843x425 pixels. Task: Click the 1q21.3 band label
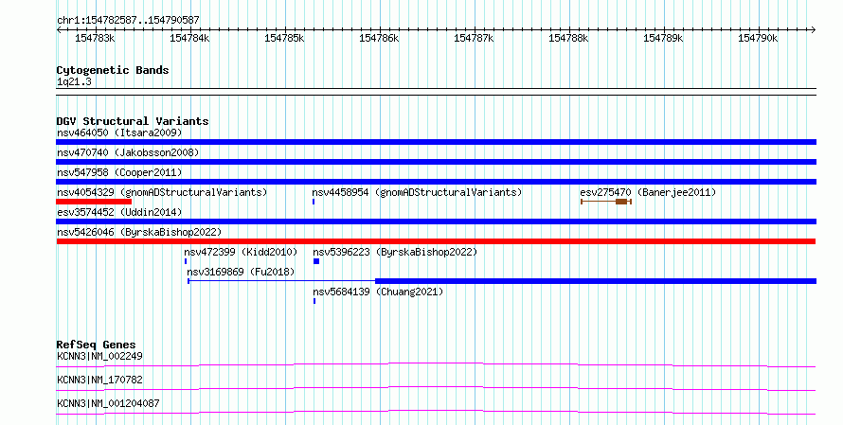pos(74,81)
